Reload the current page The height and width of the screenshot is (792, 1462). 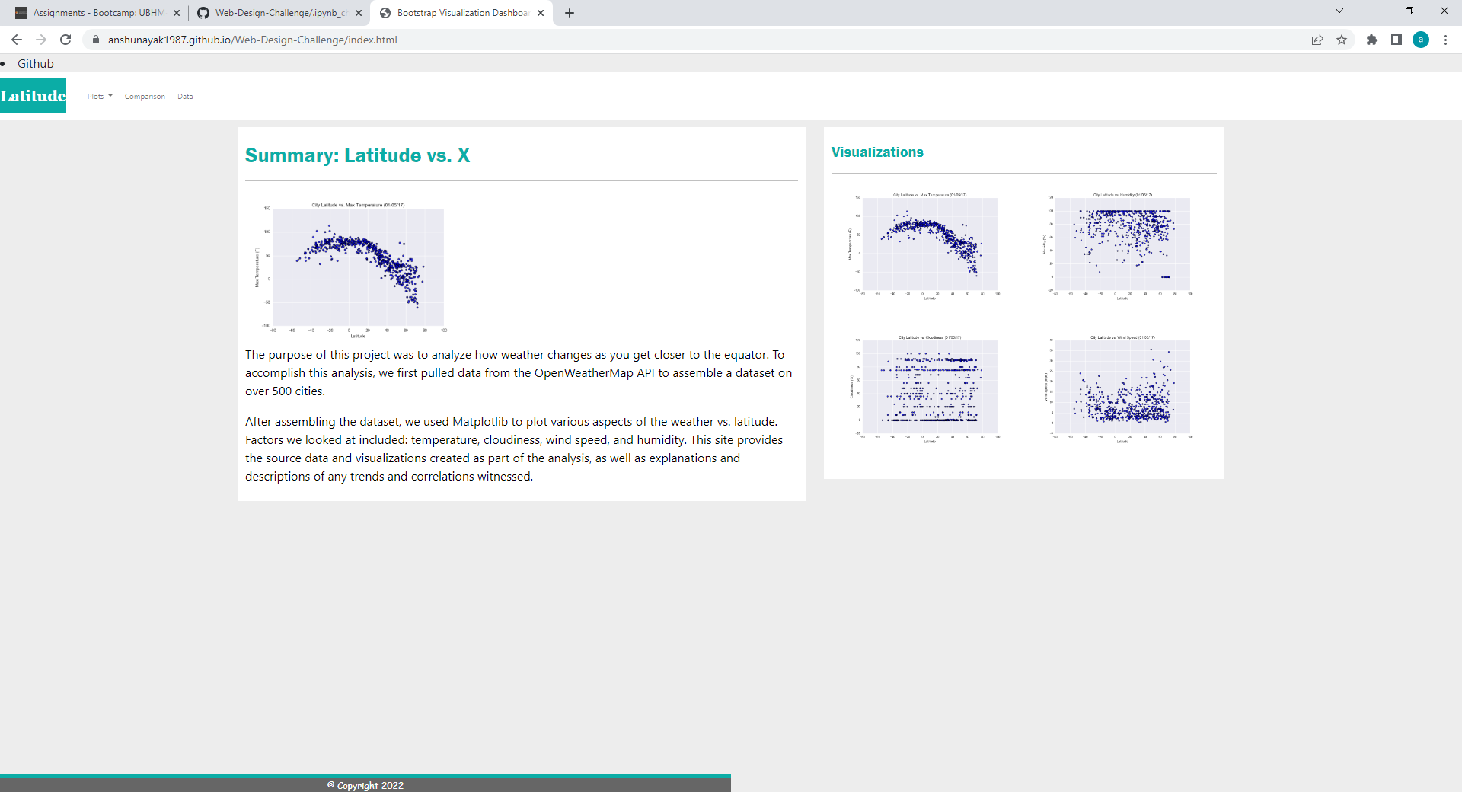(65, 40)
